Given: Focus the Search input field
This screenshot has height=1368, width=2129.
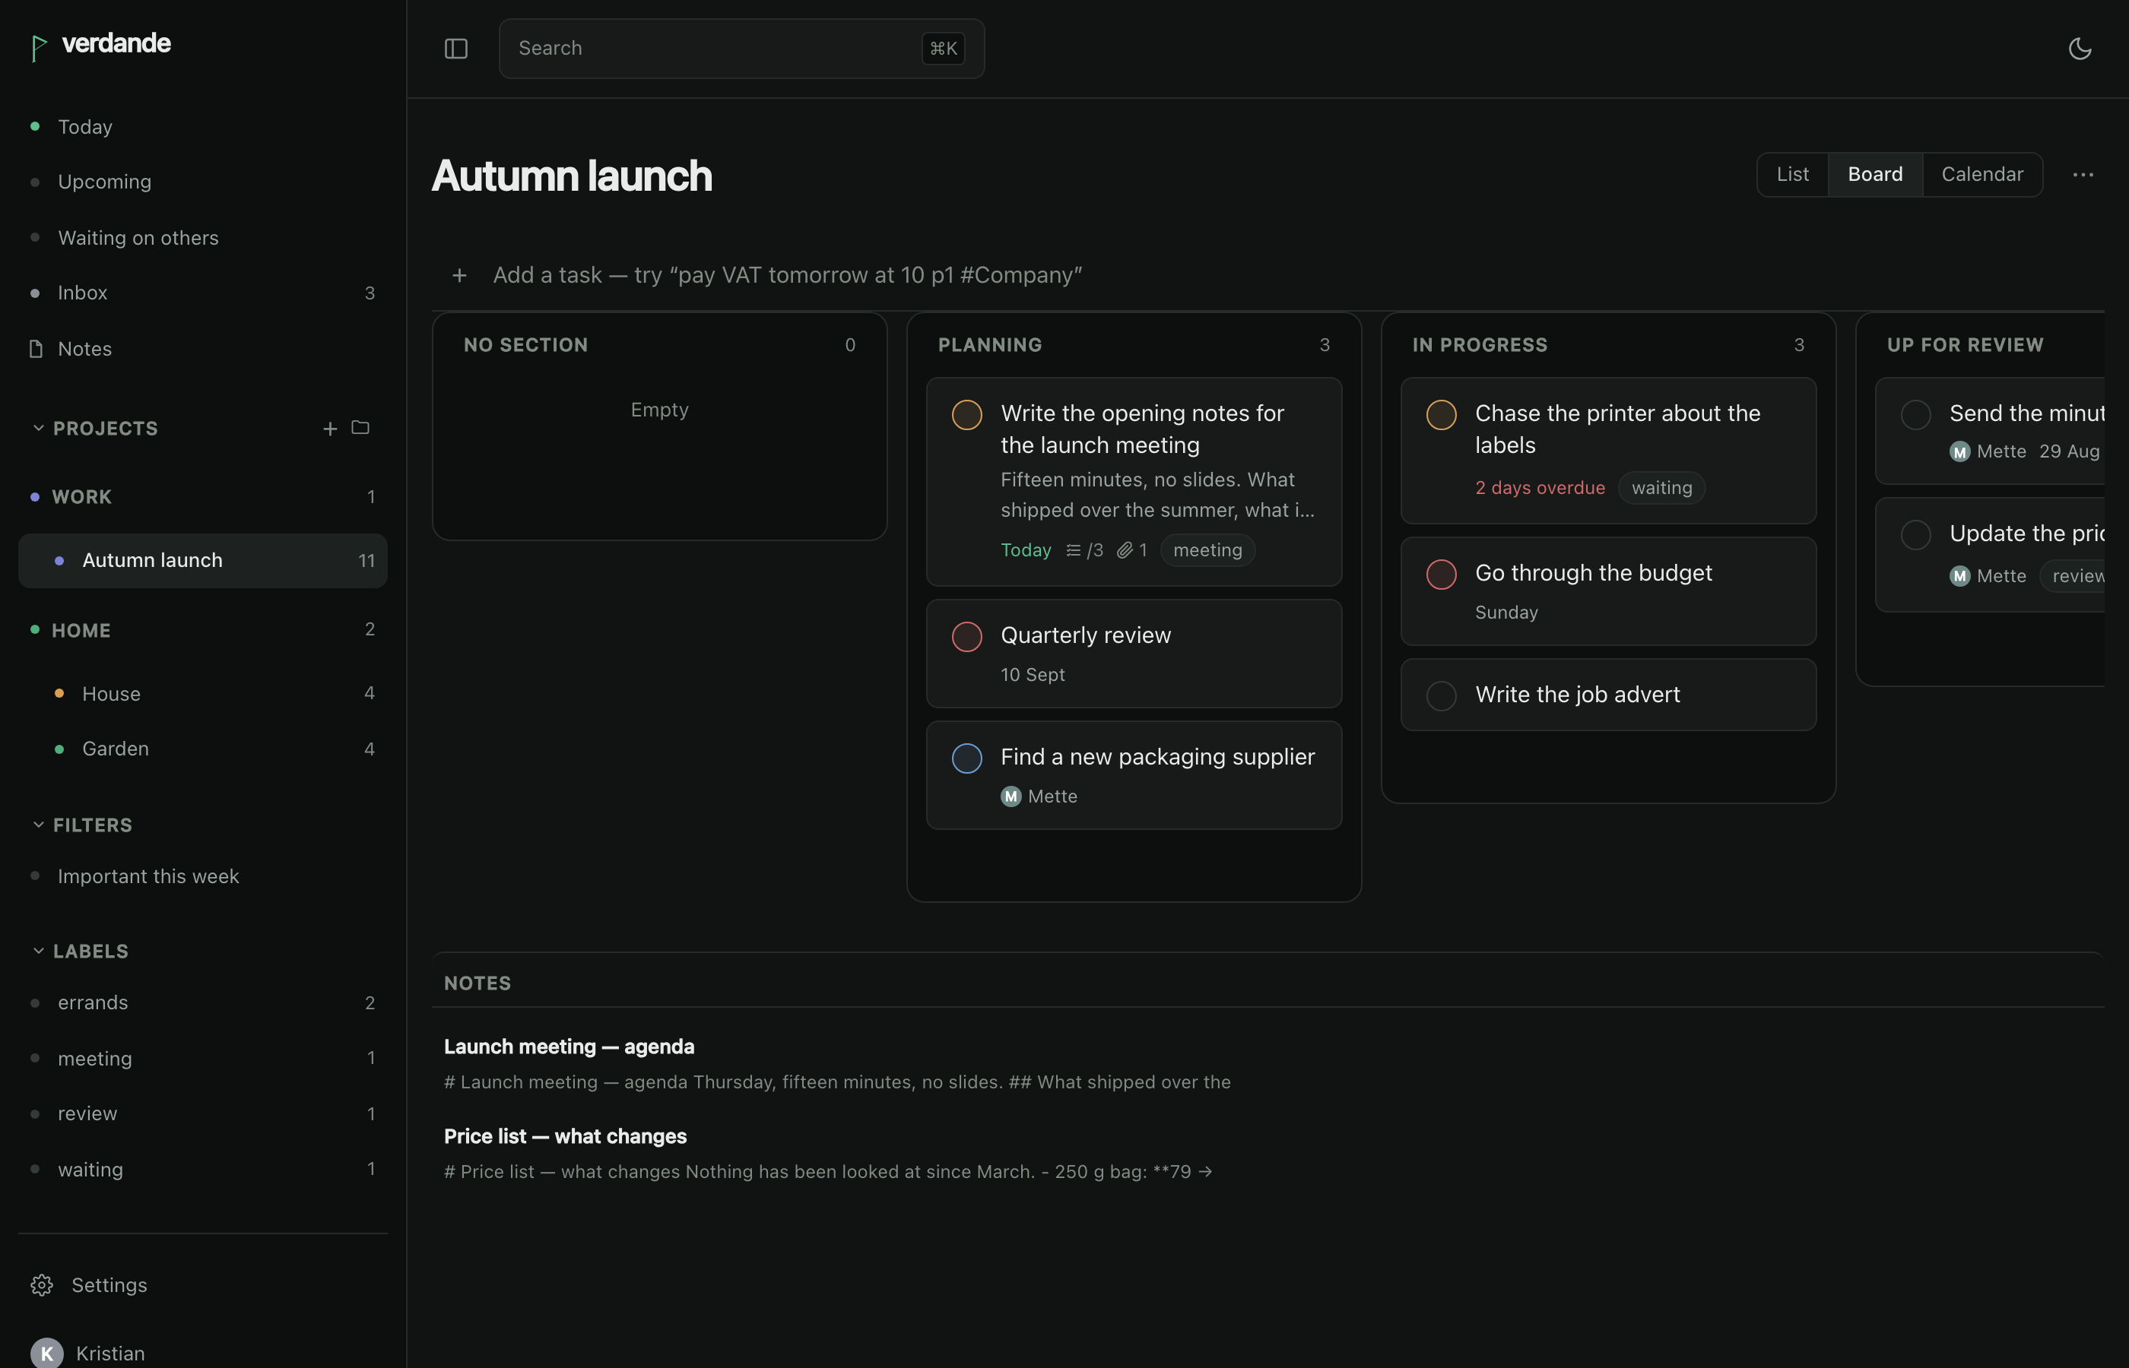Looking at the screenshot, I should 741,49.
